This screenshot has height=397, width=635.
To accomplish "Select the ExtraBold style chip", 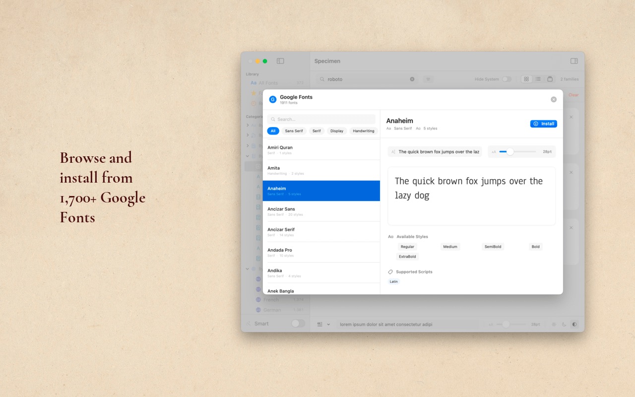I will pyautogui.click(x=408, y=257).
